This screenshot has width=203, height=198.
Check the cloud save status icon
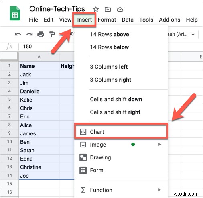point(120,10)
